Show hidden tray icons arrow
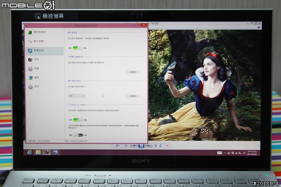The width and height of the screenshot is (281, 187). (x=225, y=153)
